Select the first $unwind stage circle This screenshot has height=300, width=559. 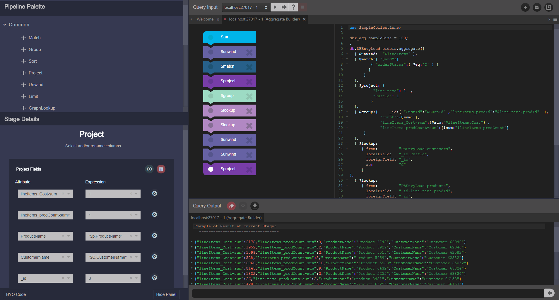(211, 52)
